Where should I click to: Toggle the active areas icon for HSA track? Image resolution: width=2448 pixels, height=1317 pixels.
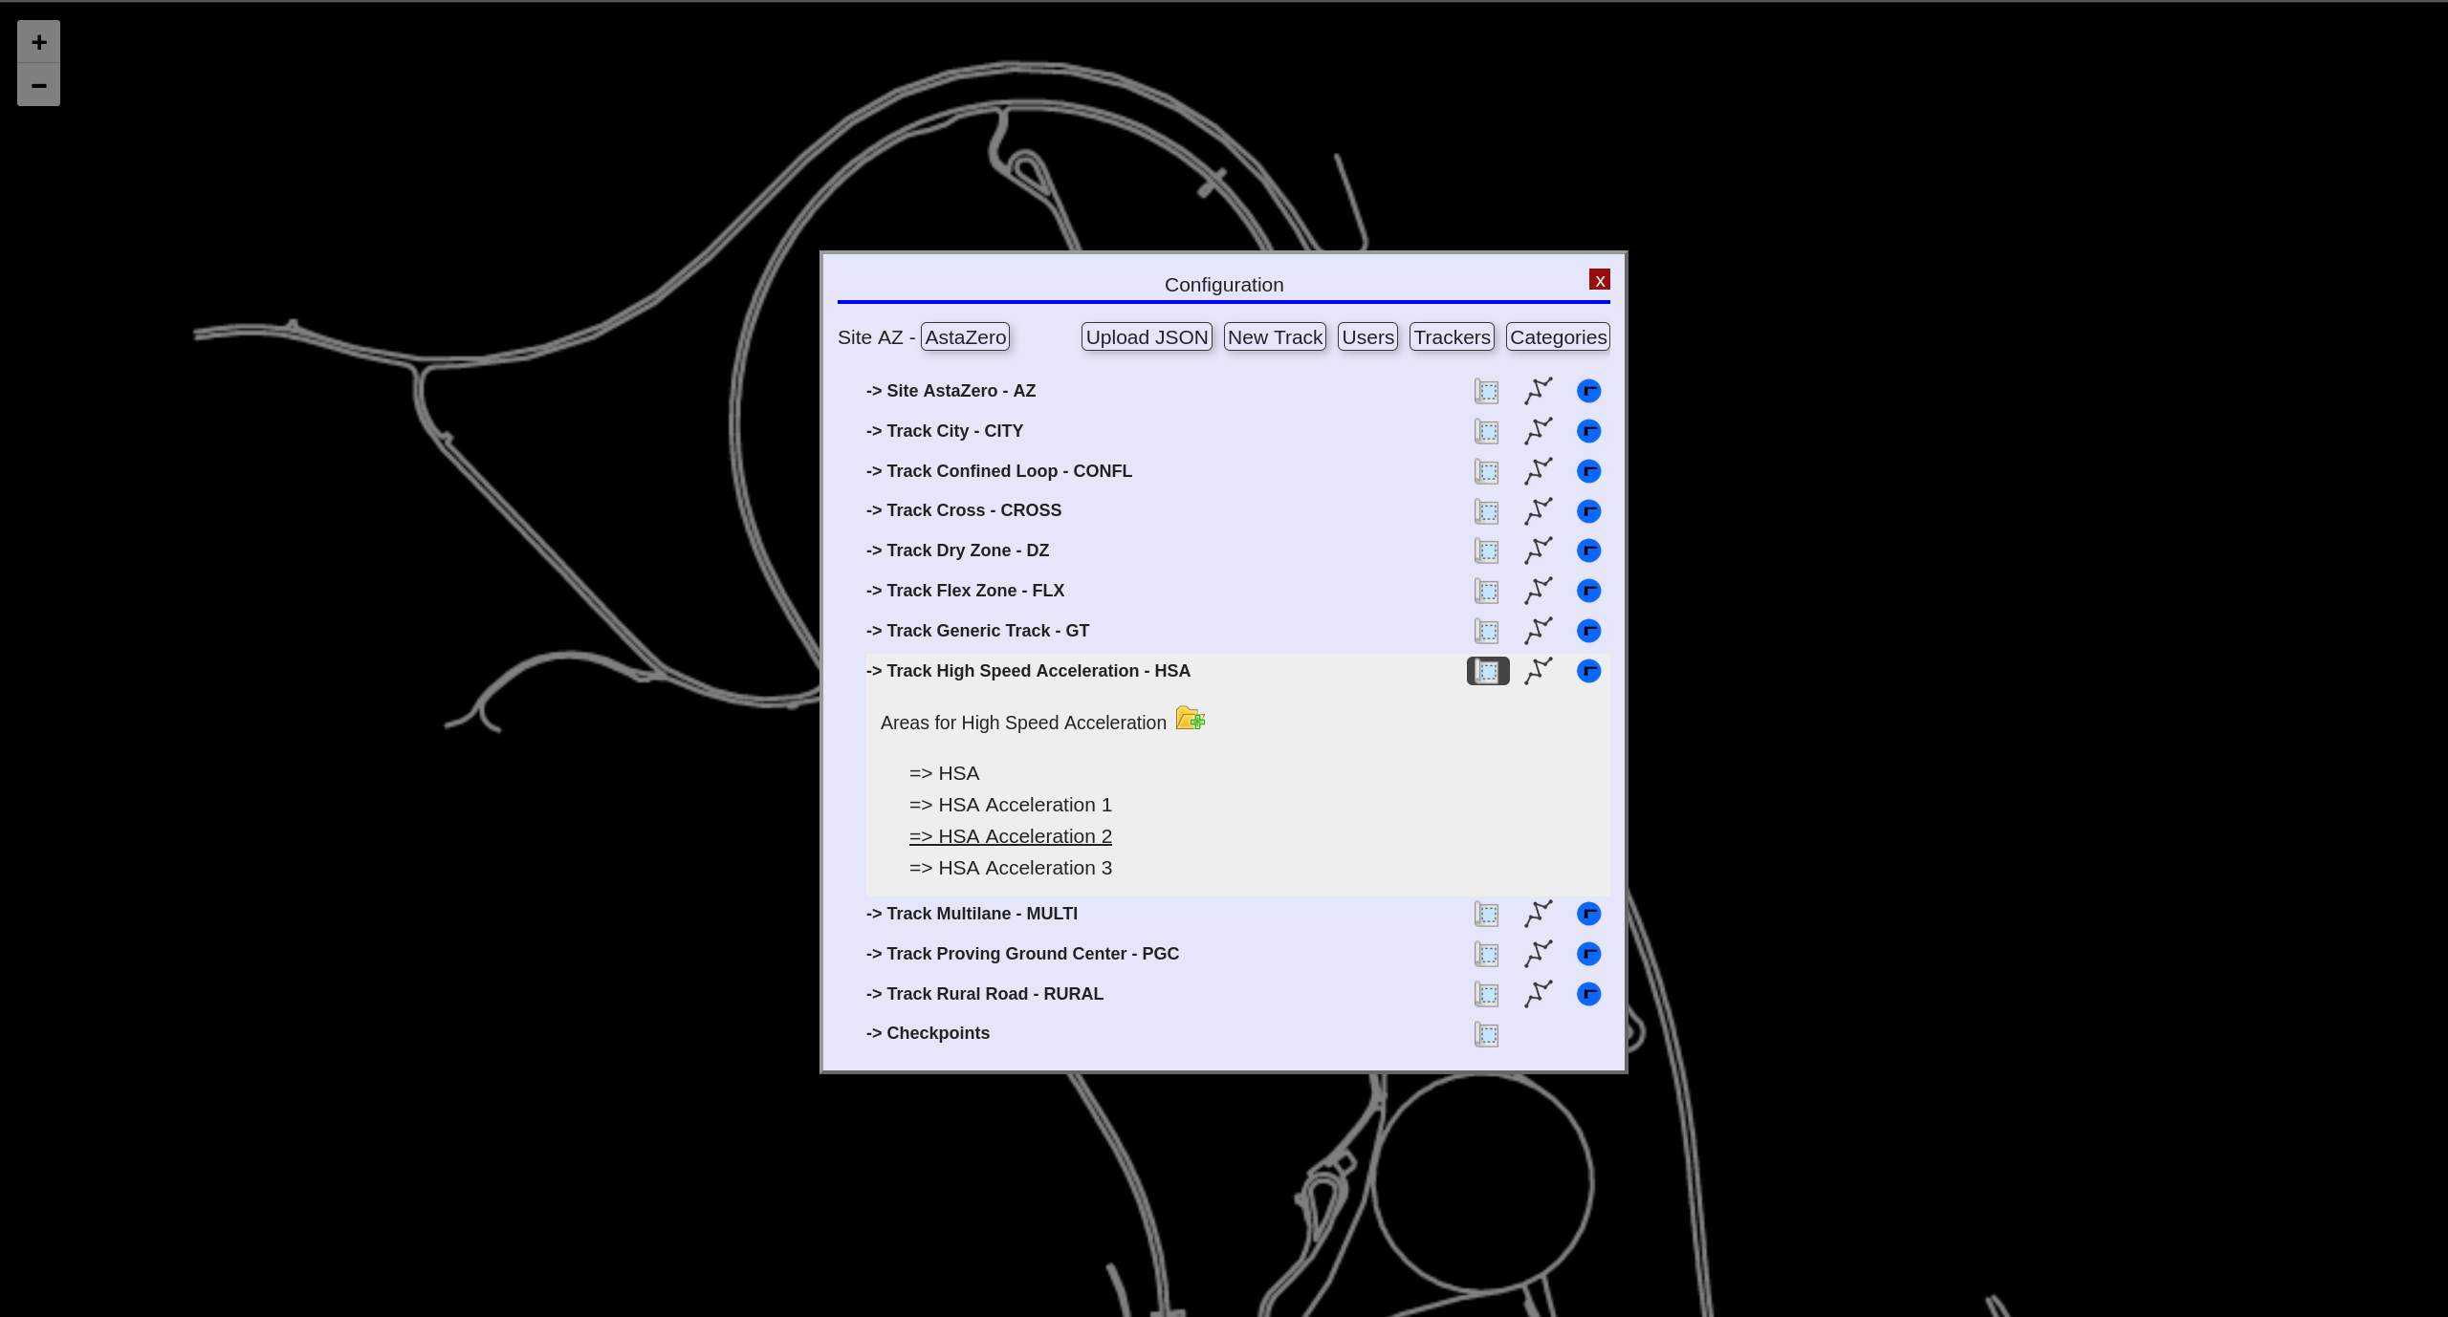click(x=1488, y=671)
